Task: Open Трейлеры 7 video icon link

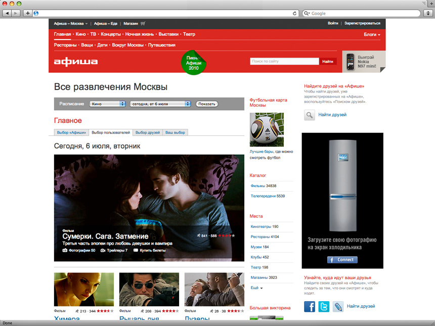Action: [x=114, y=250]
